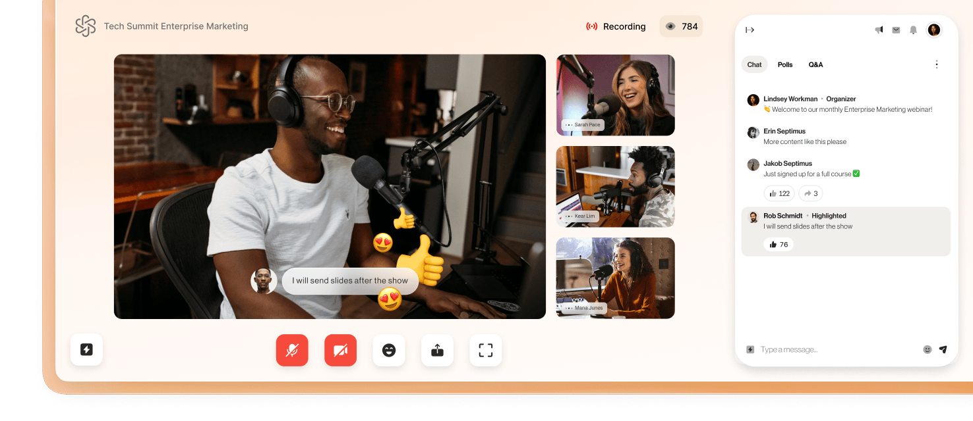Open notifications bell
973x421 pixels.
tap(913, 30)
